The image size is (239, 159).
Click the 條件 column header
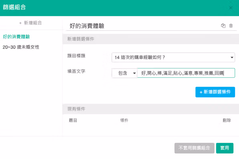click(x=124, y=120)
